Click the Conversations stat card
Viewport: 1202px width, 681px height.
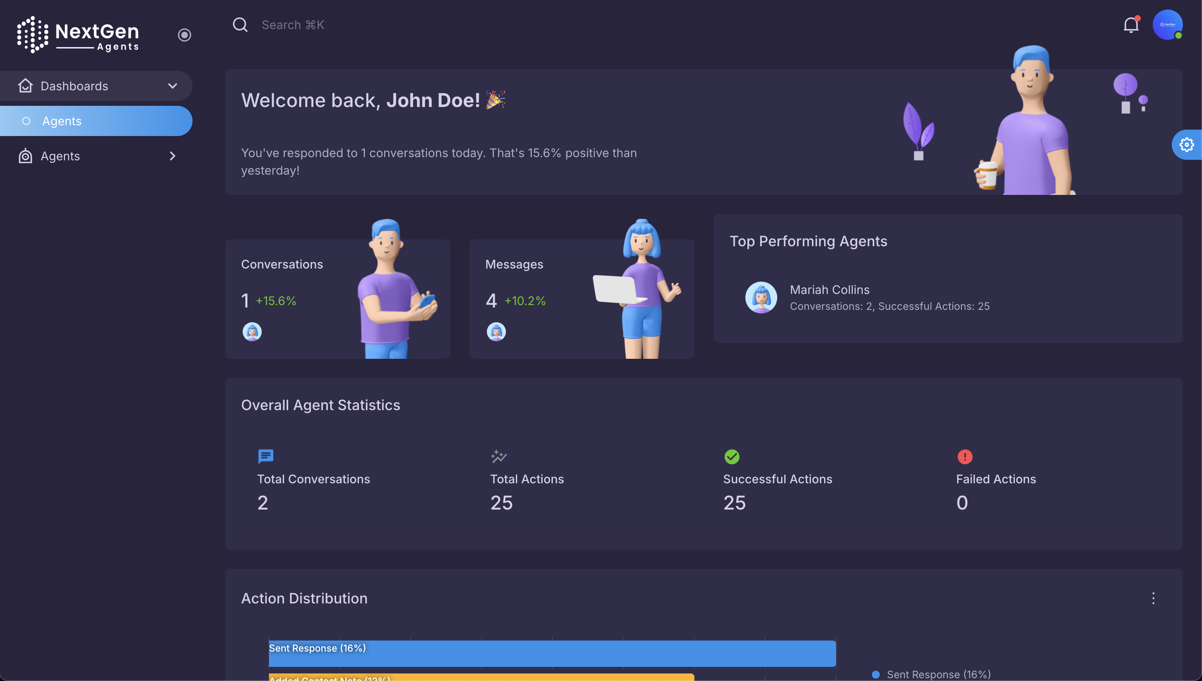[x=338, y=299]
